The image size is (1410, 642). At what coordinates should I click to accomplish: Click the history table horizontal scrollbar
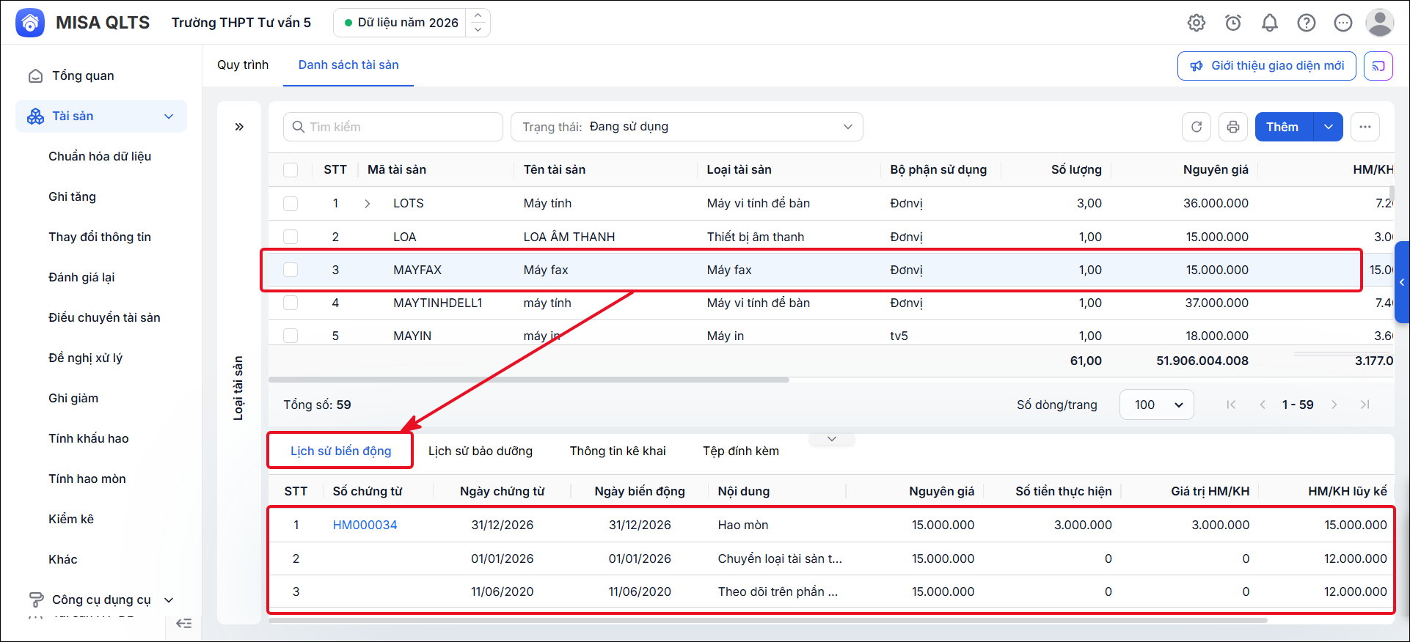(x=768, y=620)
